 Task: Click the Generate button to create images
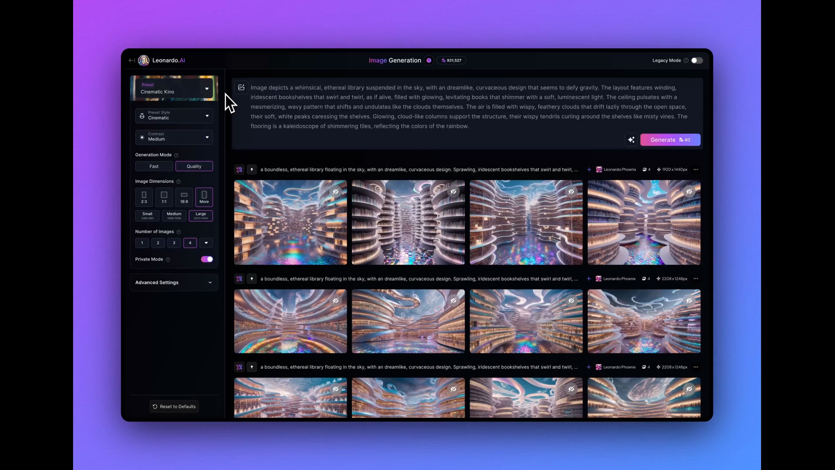pyautogui.click(x=669, y=139)
